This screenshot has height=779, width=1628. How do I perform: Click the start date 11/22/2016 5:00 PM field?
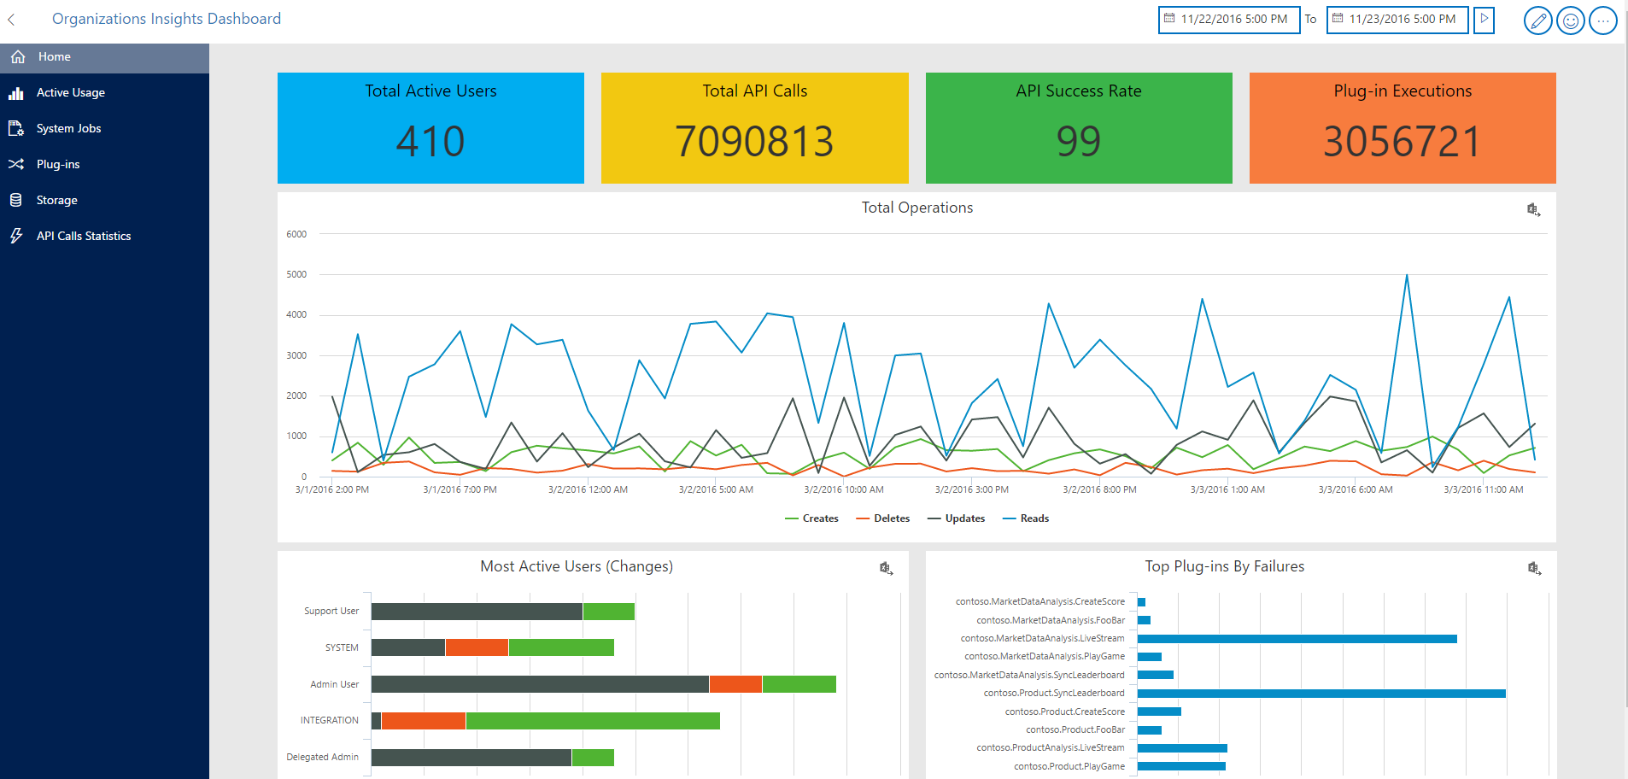coord(1228,20)
